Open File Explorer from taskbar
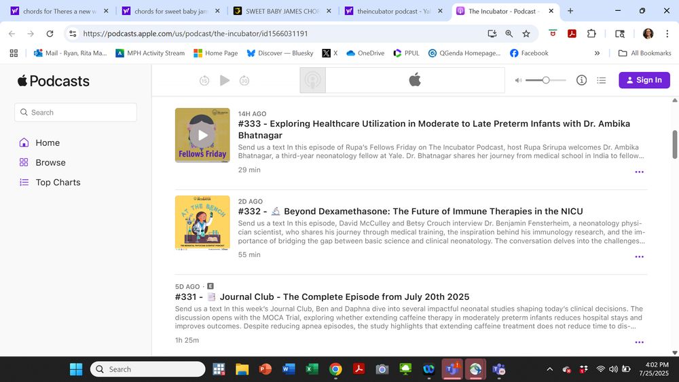Screen dimensions: 679x382 click(242, 370)
